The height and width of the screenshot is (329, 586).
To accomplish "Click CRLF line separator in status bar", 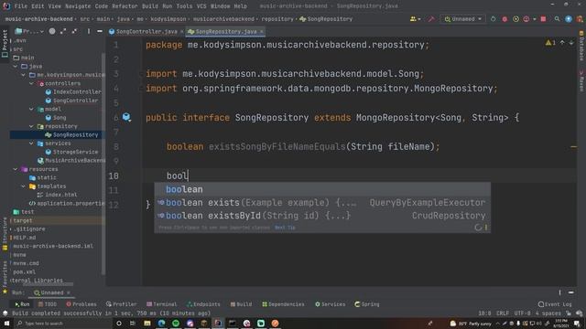I will tap(503, 313).
